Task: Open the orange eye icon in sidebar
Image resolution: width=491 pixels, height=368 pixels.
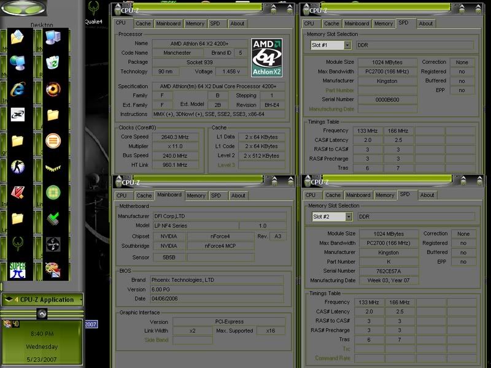Action: [53, 89]
